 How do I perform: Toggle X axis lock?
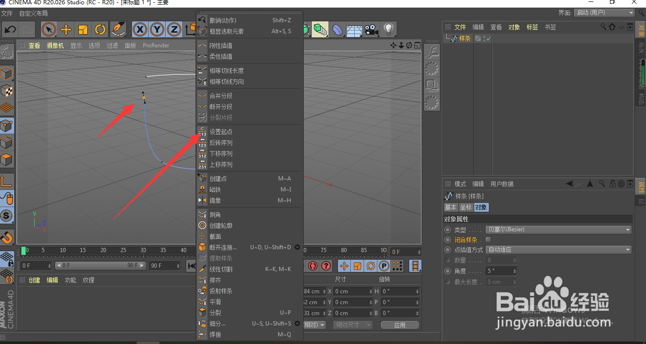click(x=140, y=30)
